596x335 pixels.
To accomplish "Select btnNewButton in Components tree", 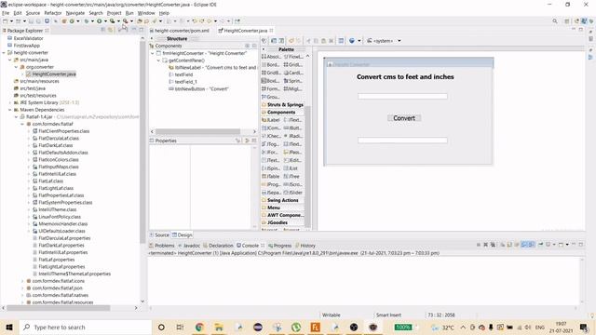I will click(x=198, y=89).
